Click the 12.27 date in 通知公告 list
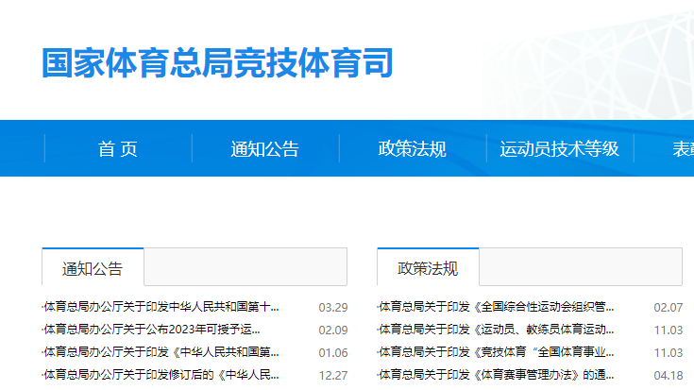Image resolution: width=694 pixels, height=390 pixels. 332,375
